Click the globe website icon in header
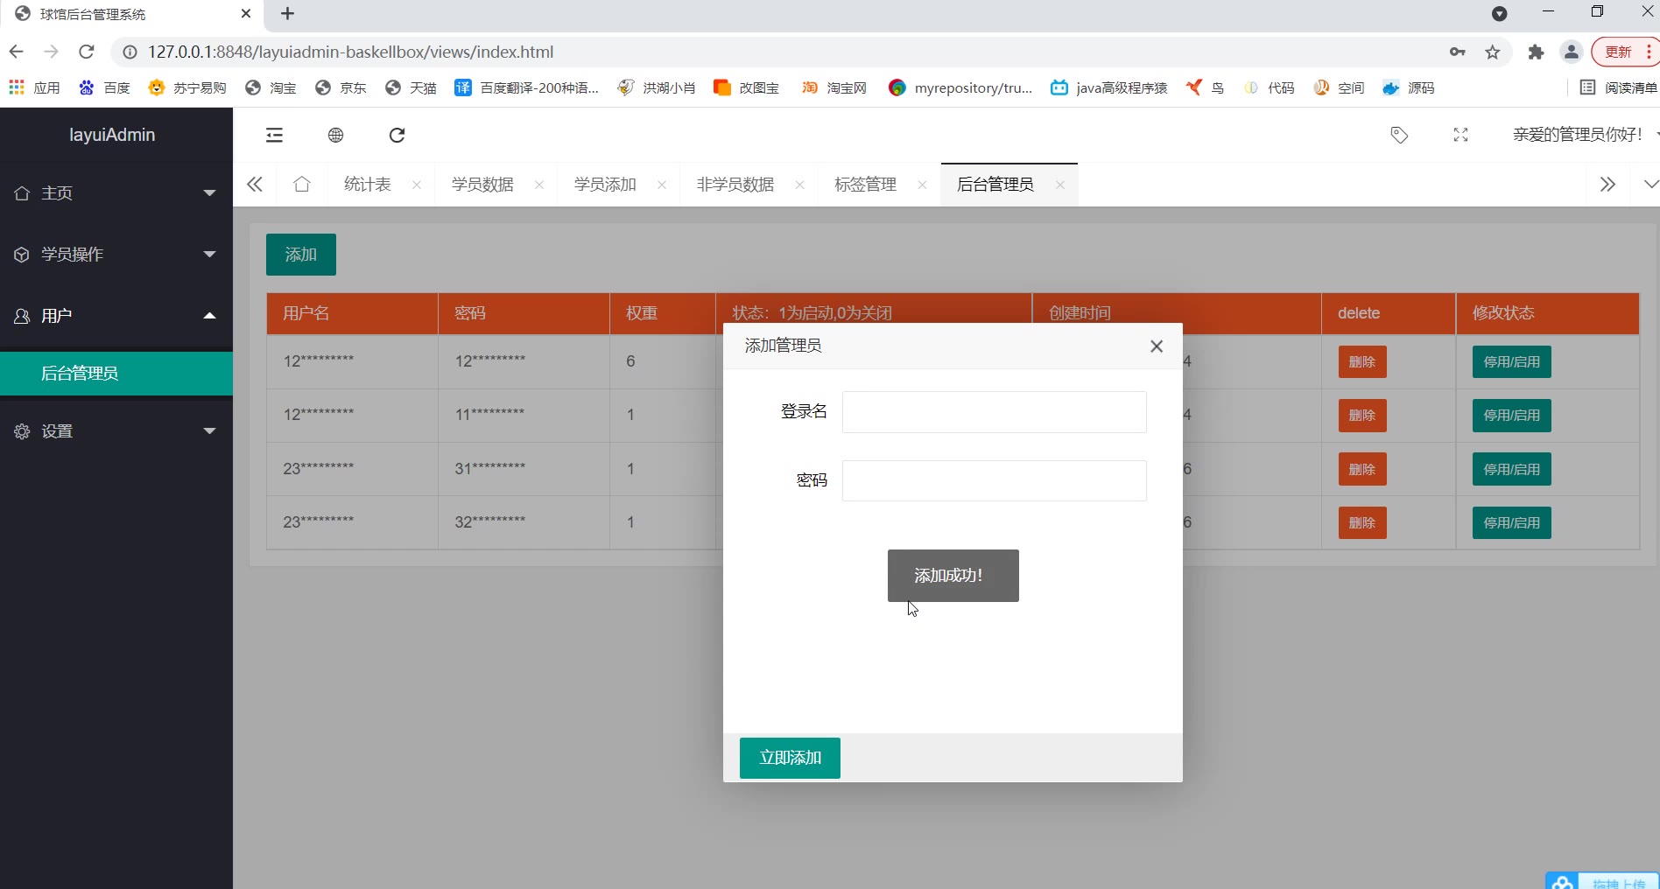1660x889 pixels. coord(335,135)
